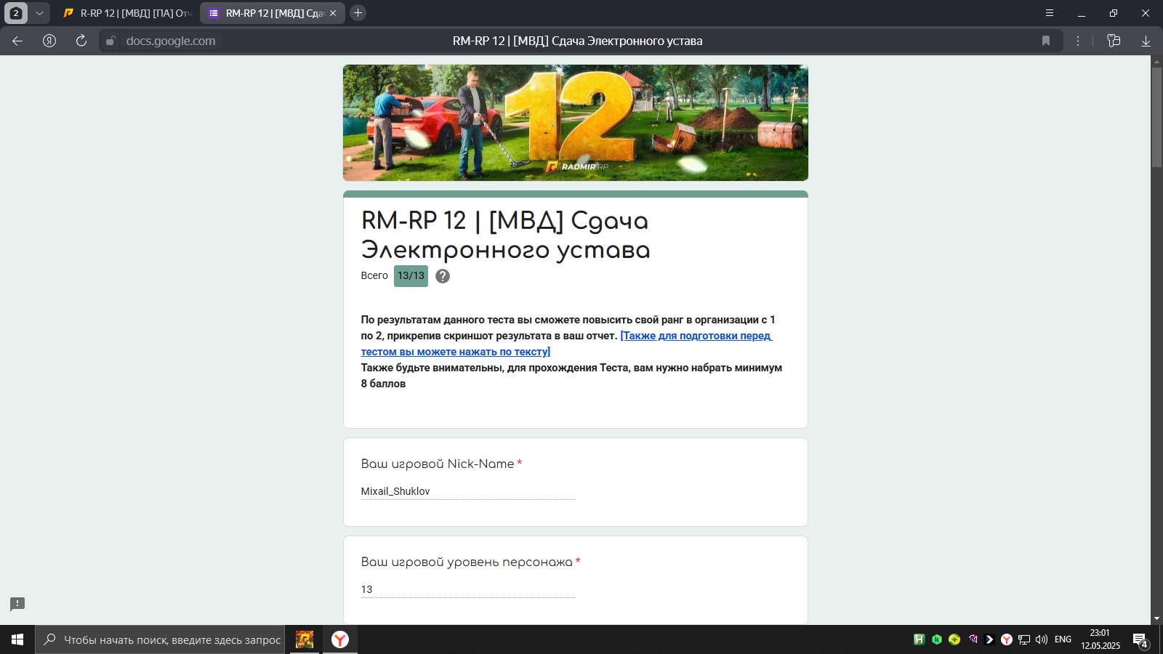Click the character level field showing 13

[468, 589]
